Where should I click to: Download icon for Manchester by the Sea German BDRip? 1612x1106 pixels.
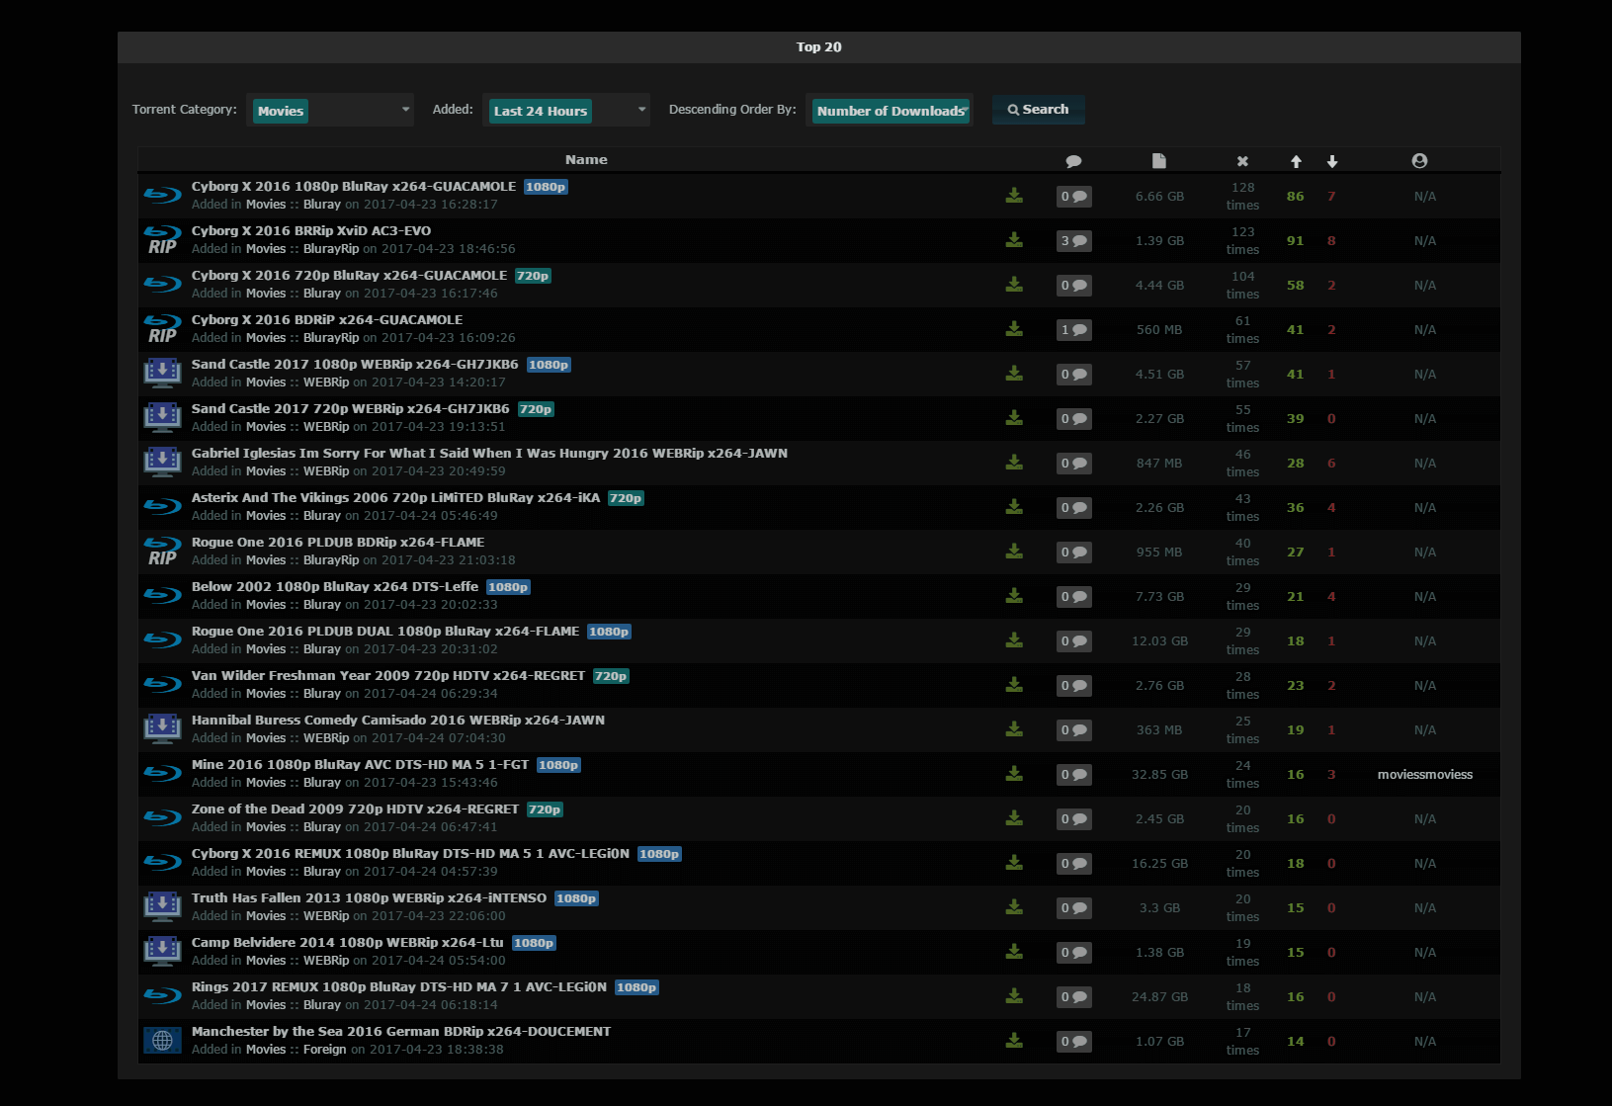1014,1041
